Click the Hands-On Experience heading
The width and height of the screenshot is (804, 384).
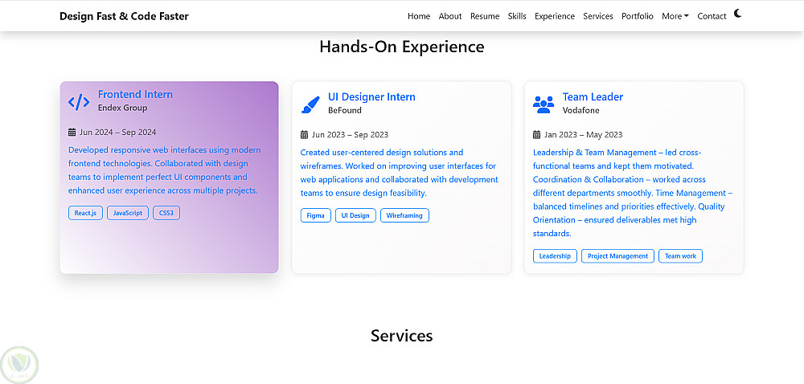(402, 47)
